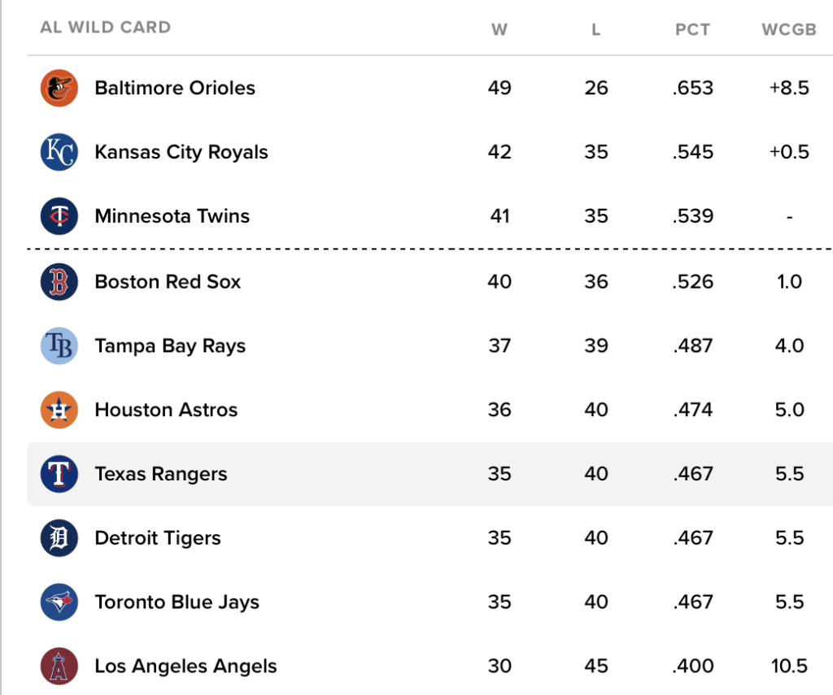This screenshot has width=833, height=695.
Task: Open the Los Angeles Angels team link
Action: click(185, 667)
